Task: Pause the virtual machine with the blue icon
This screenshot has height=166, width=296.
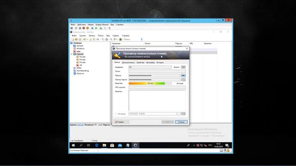Action: click(x=92, y=28)
